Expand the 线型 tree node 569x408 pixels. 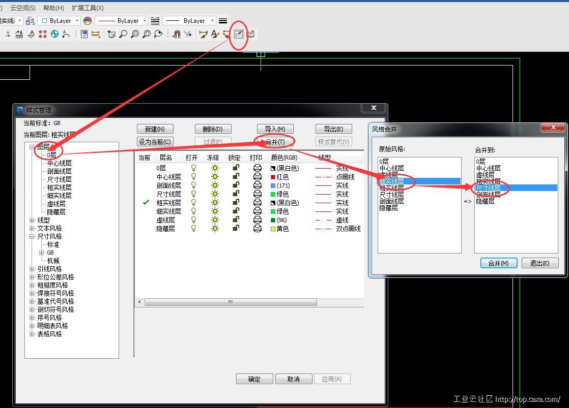point(32,220)
